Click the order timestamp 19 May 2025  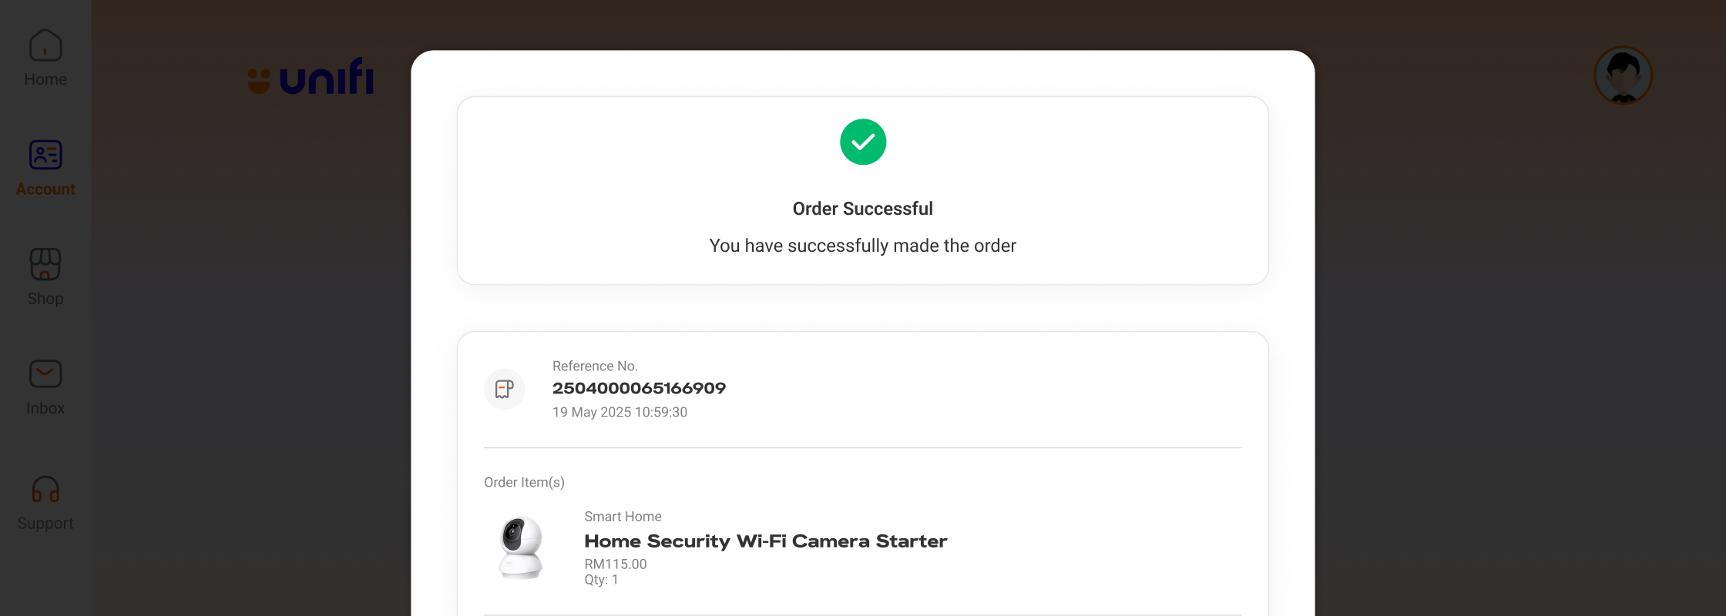click(x=620, y=412)
